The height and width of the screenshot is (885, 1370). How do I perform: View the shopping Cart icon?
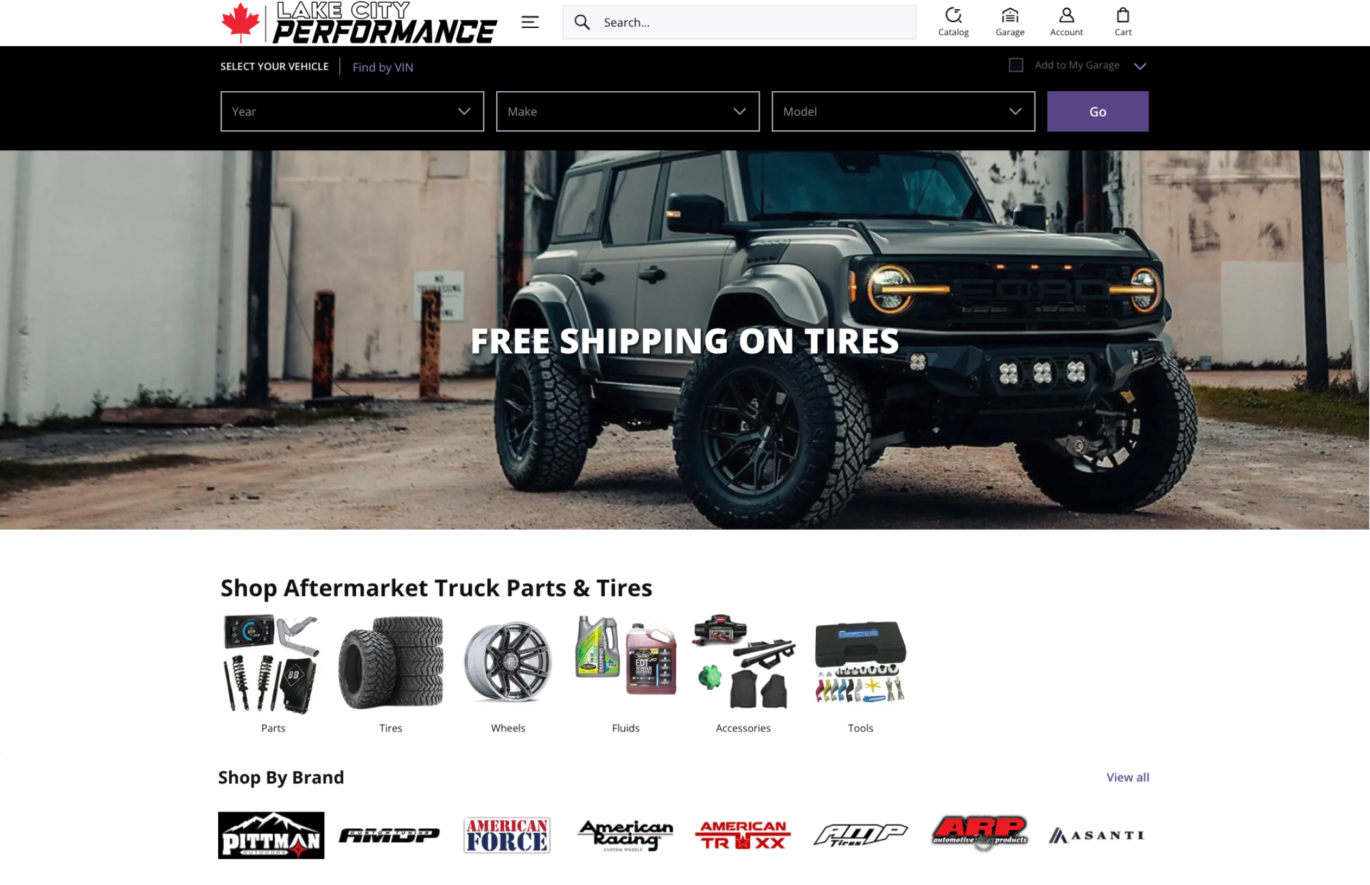1123,22
